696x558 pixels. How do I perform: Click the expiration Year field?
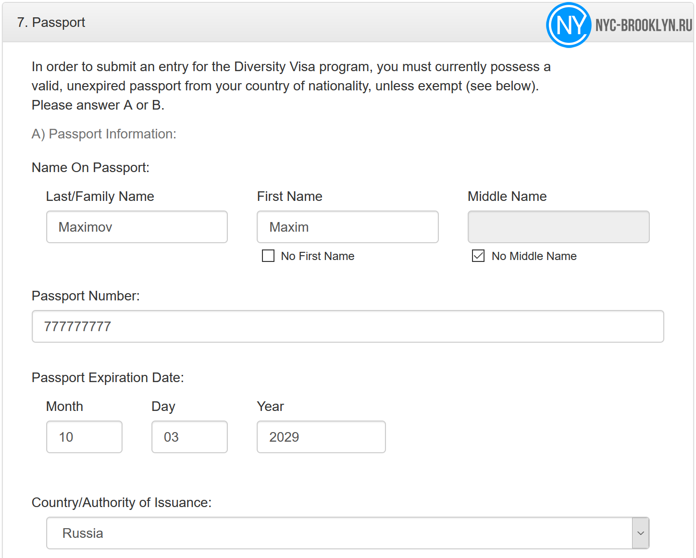coord(321,437)
